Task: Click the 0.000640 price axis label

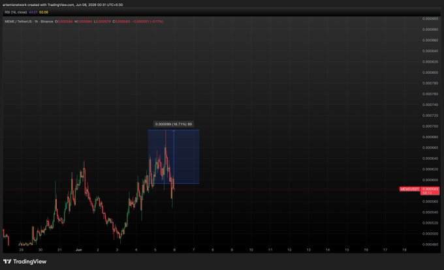Action: (x=430, y=158)
